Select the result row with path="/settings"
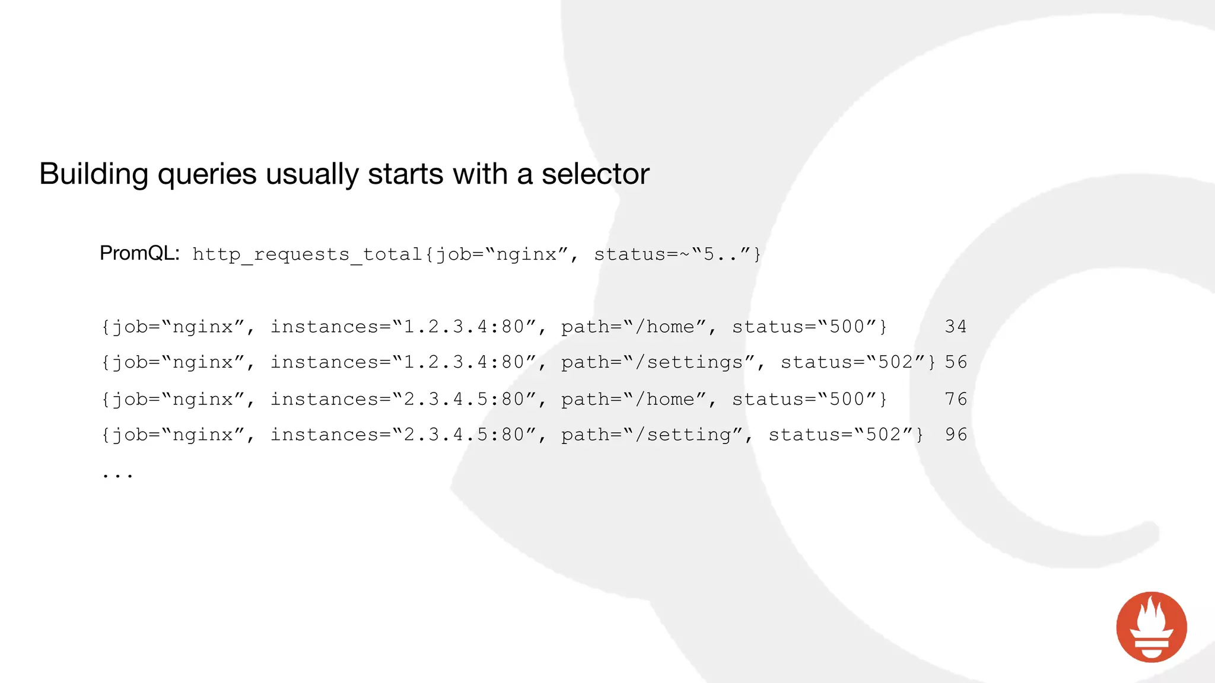 534,362
